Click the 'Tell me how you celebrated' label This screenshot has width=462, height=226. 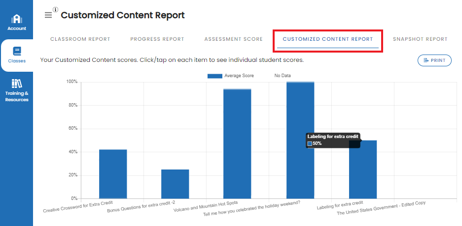pyautogui.click(x=251, y=209)
